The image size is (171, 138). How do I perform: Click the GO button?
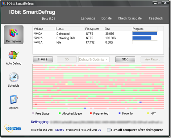click(x=67, y=59)
